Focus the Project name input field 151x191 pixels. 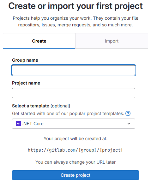74,93
